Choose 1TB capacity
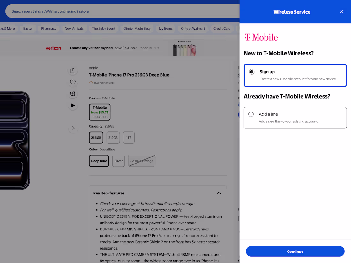351x263 pixels. 129,137
